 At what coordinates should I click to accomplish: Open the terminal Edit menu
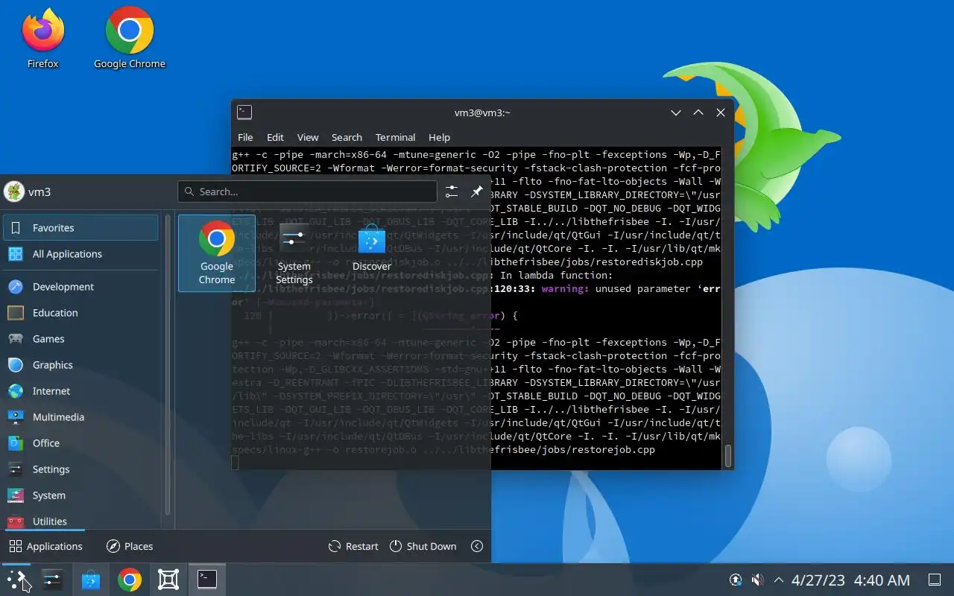coord(275,137)
